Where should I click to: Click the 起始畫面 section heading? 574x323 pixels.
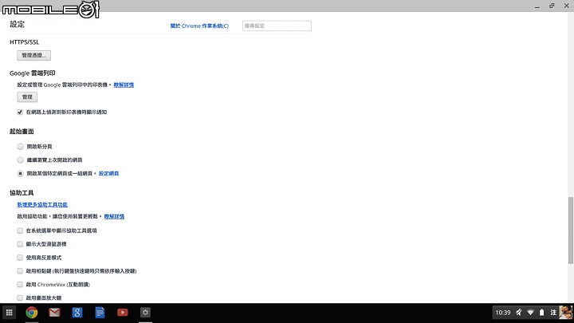pyautogui.click(x=22, y=131)
